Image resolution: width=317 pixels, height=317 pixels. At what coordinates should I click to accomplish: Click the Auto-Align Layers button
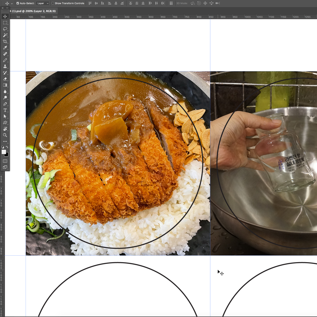[x=171, y=3]
